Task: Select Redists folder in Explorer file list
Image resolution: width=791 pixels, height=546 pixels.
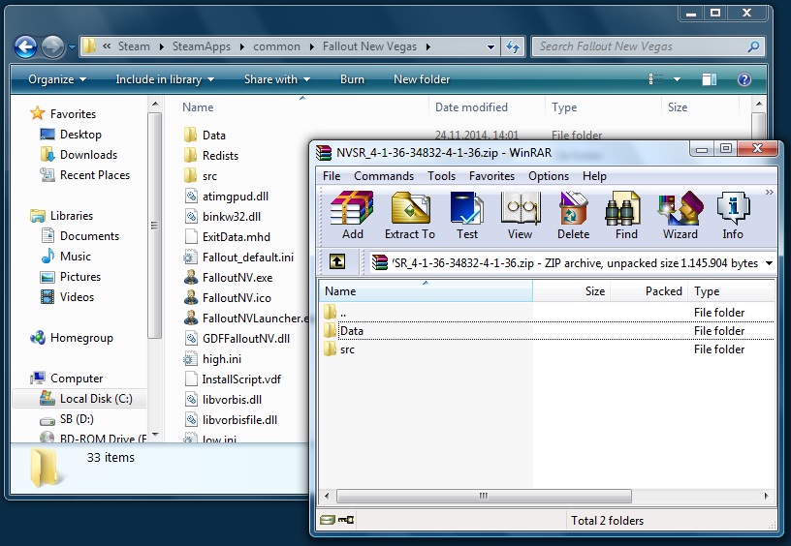Action: 220,156
